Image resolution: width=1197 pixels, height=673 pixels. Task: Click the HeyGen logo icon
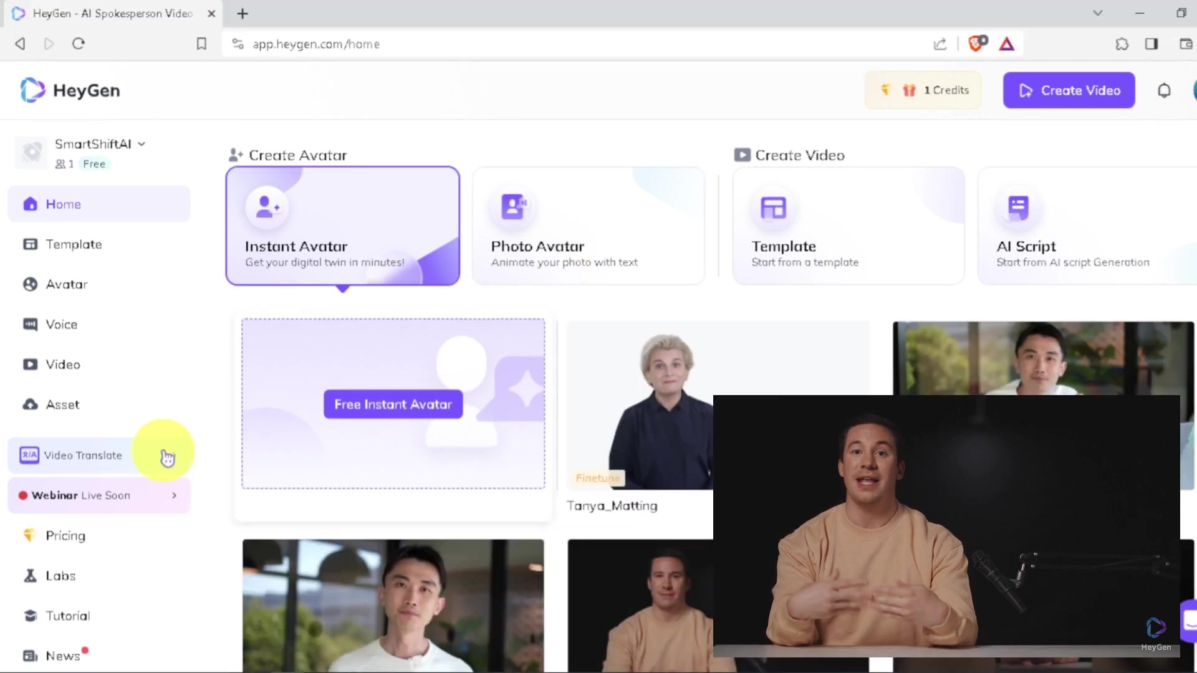(x=32, y=90)
